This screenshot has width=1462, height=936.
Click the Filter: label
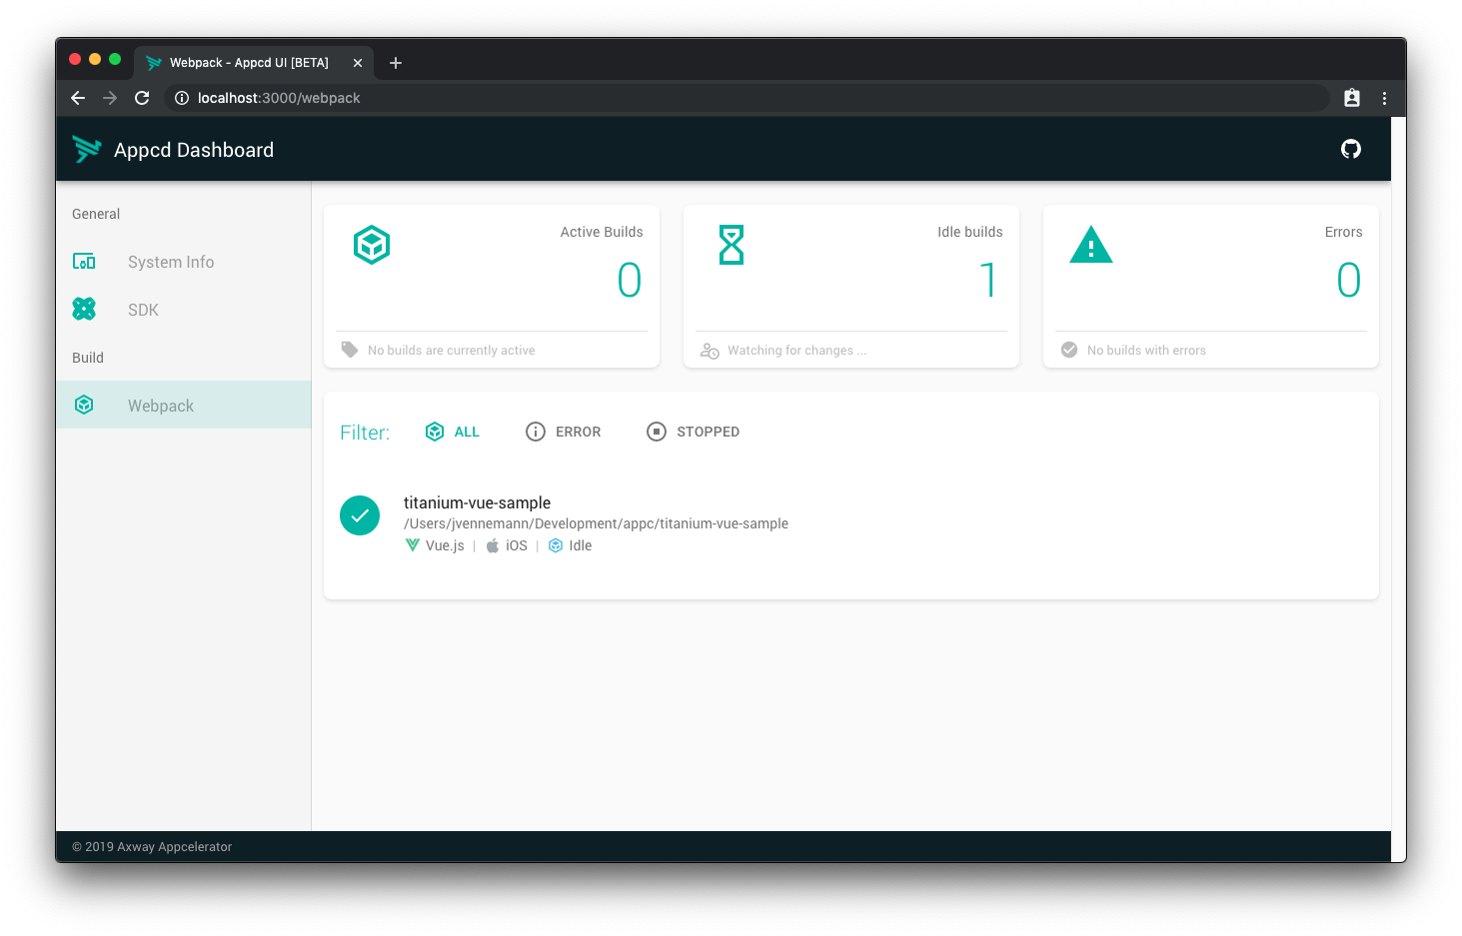pyautogui.click(x=365, y=433)
